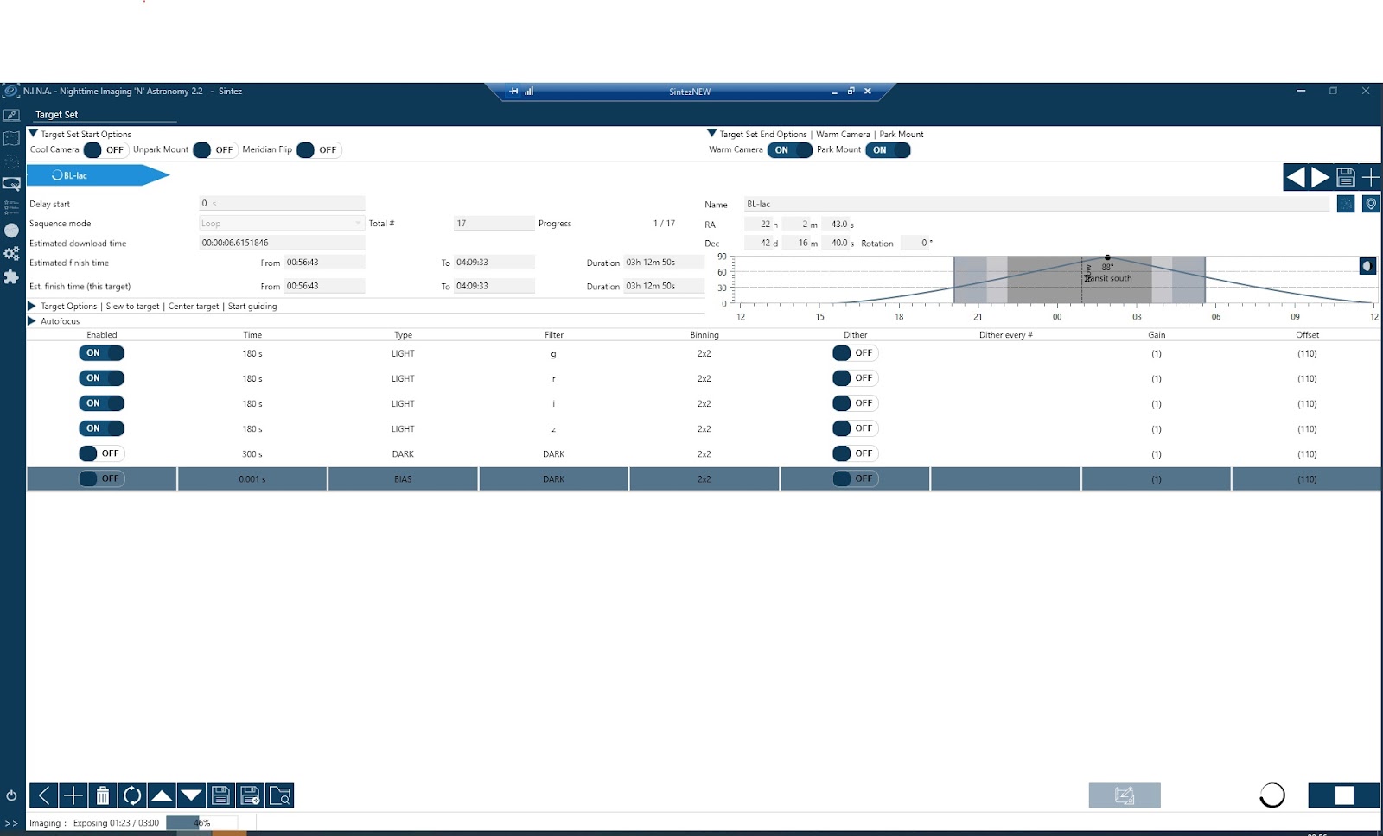Add a new sequence row with plus icon

pyautogui.click(x=73, y=795)
